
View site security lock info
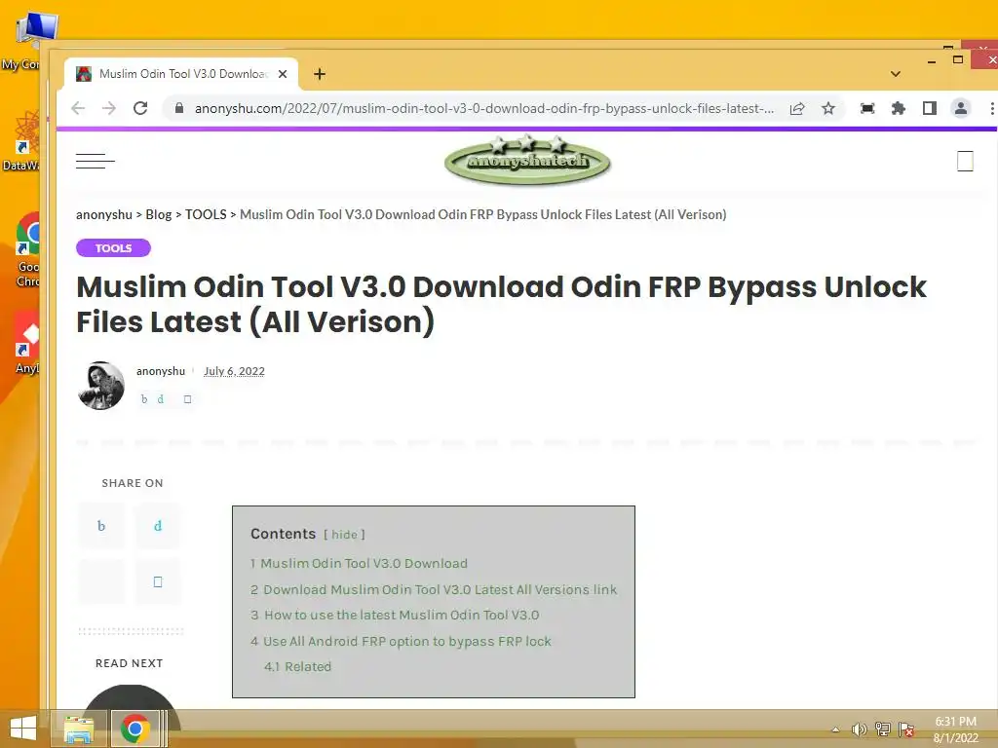pos(179,108)
